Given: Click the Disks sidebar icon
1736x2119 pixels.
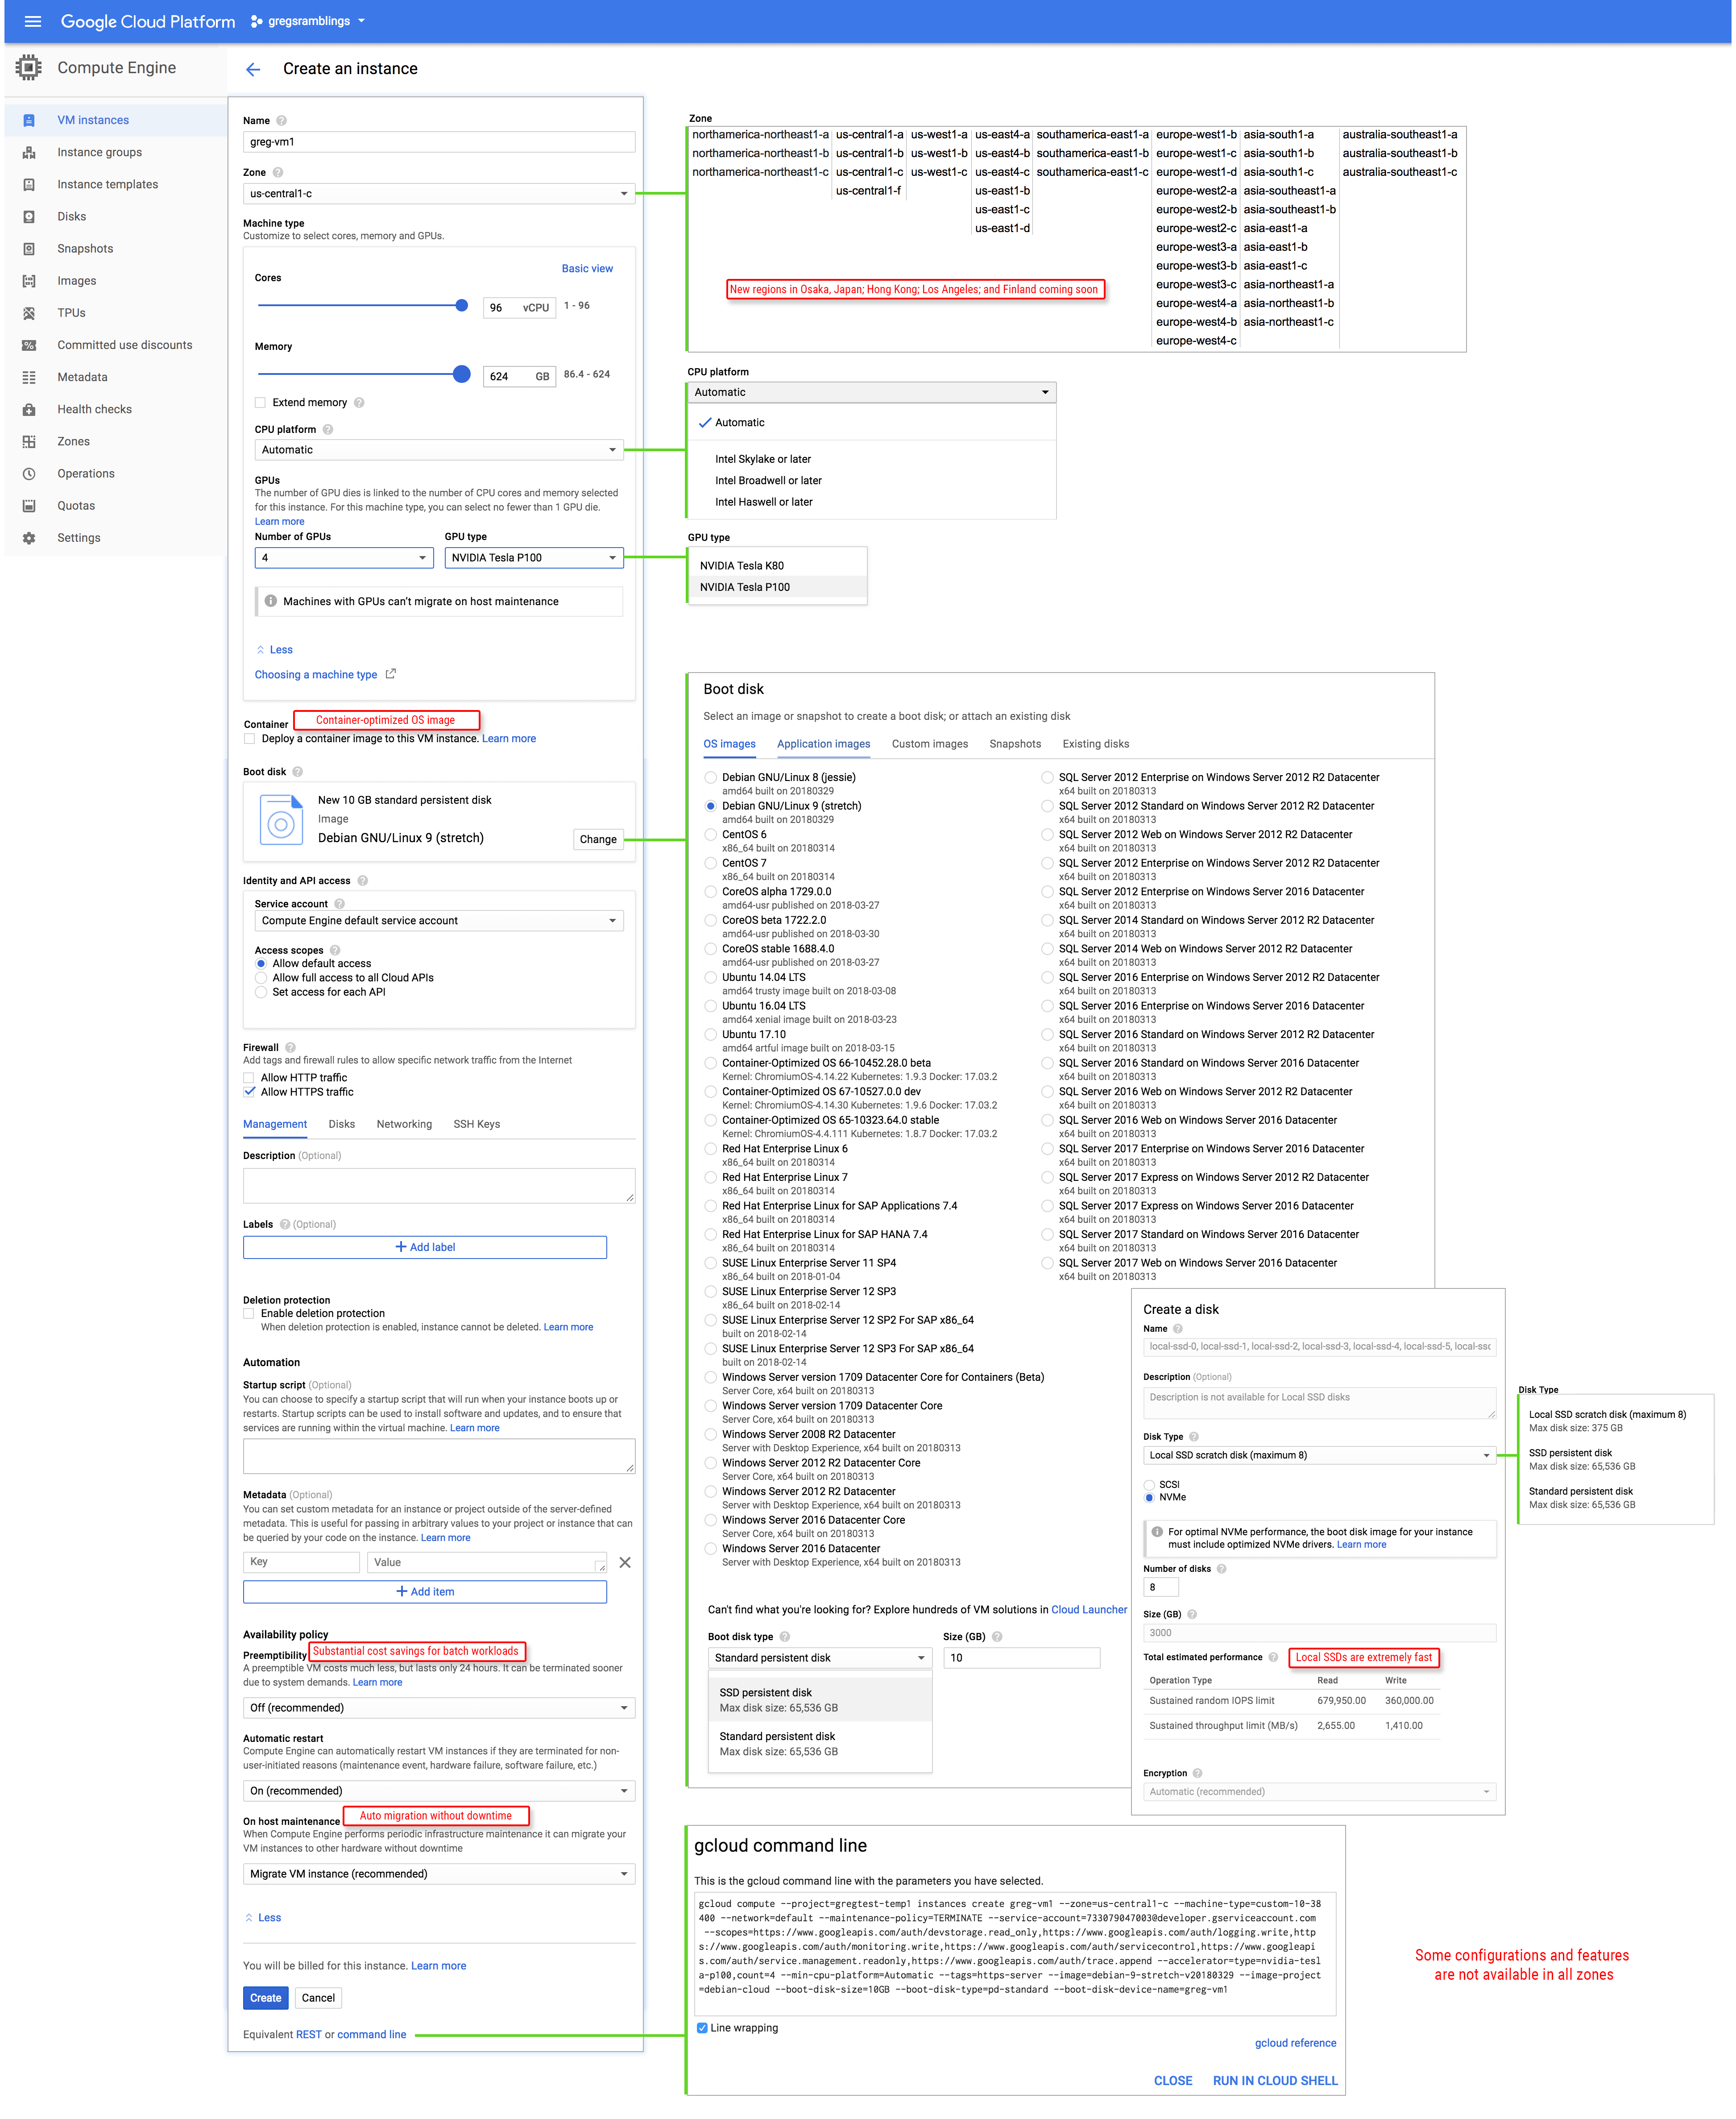Looking at the screenshot, I should 29,216.
